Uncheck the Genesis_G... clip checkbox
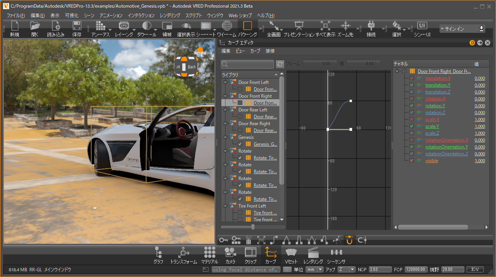 240,144
